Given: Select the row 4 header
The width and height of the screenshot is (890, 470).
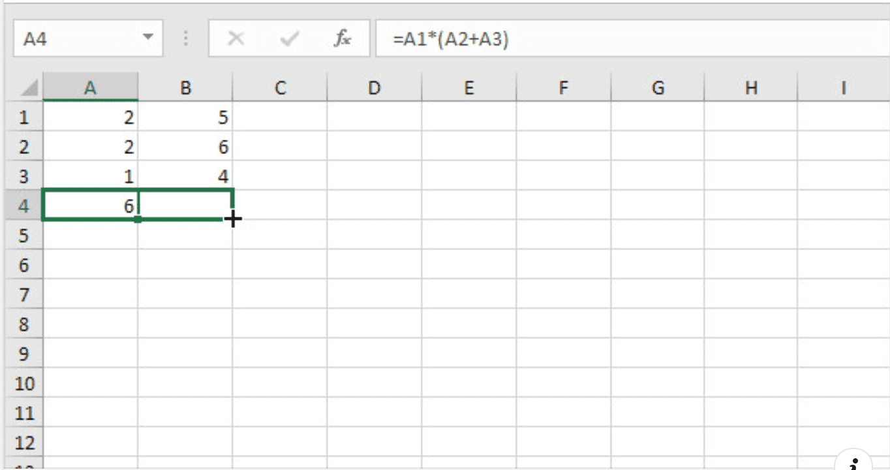Looking at the screenshot, I should 24,206.
